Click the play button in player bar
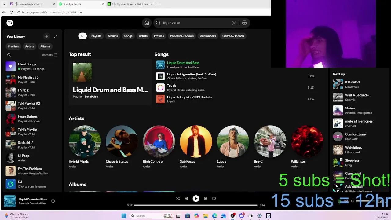This screenshot has height=220, width=391. 196,199
